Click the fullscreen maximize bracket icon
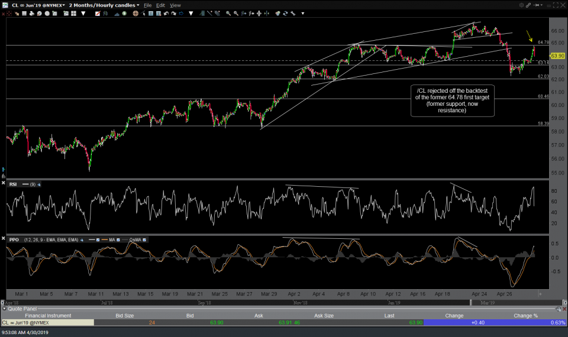This screenshot has height=337, width=568. pos(556,5)
